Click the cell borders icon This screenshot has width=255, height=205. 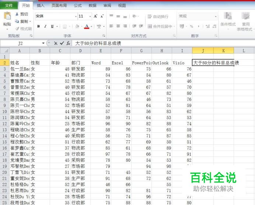click(x=64, y=26)
